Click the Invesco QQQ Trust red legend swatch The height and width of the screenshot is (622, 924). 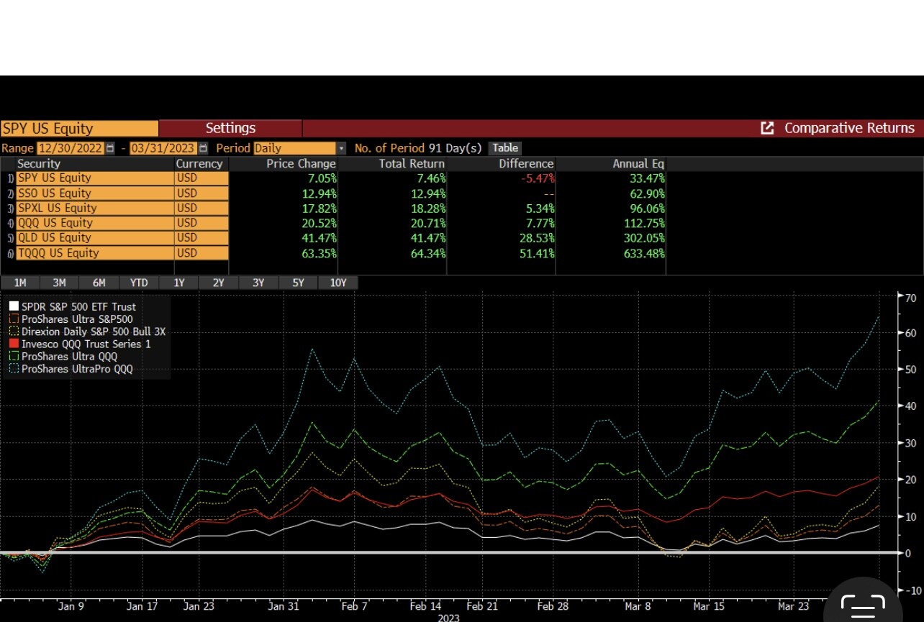(14, 344)
